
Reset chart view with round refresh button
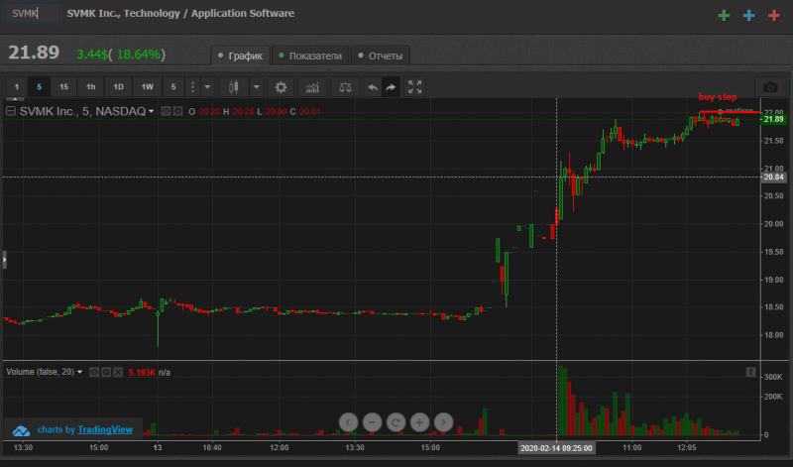click(396, 422)
